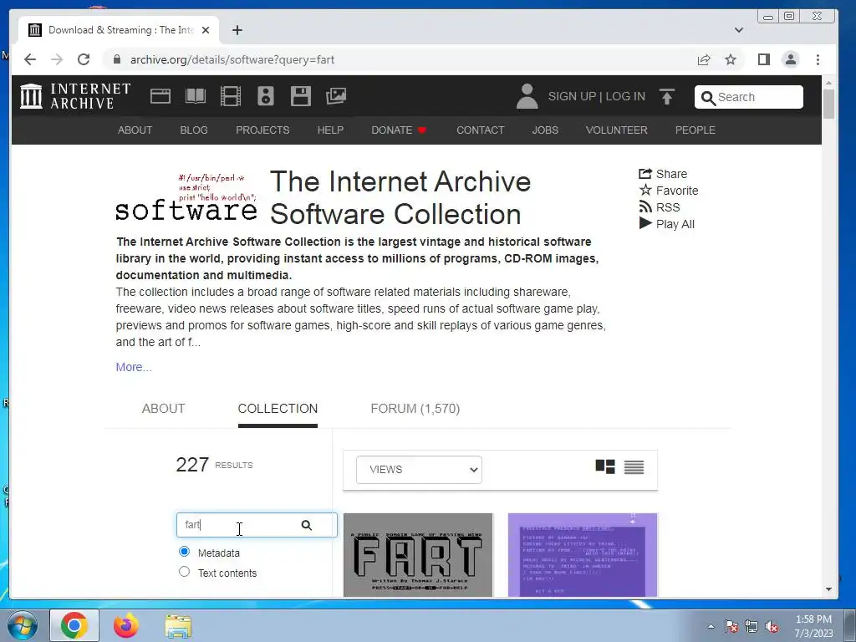Click the page vertical scrollbar thumb
This screenshot has height=642, width=856.
(828, 104)
